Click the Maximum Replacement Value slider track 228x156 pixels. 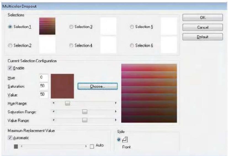pos(54,146)
